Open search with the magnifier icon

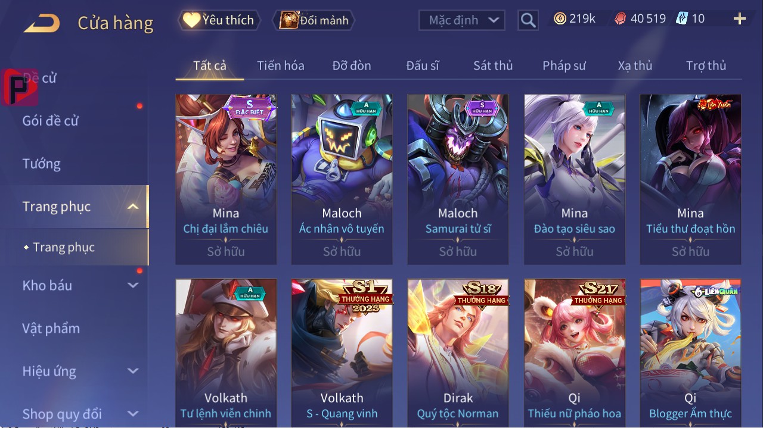(528, 21)
